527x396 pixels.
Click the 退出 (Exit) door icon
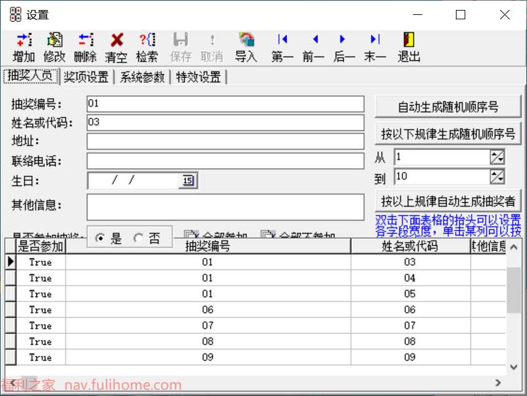coord(409,40)
